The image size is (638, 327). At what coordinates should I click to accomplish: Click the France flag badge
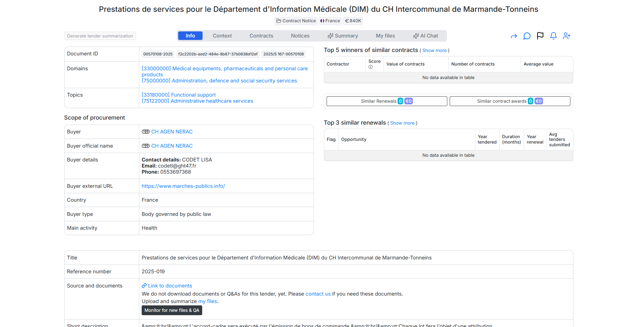pyautogui.click(x=330, y=21)
